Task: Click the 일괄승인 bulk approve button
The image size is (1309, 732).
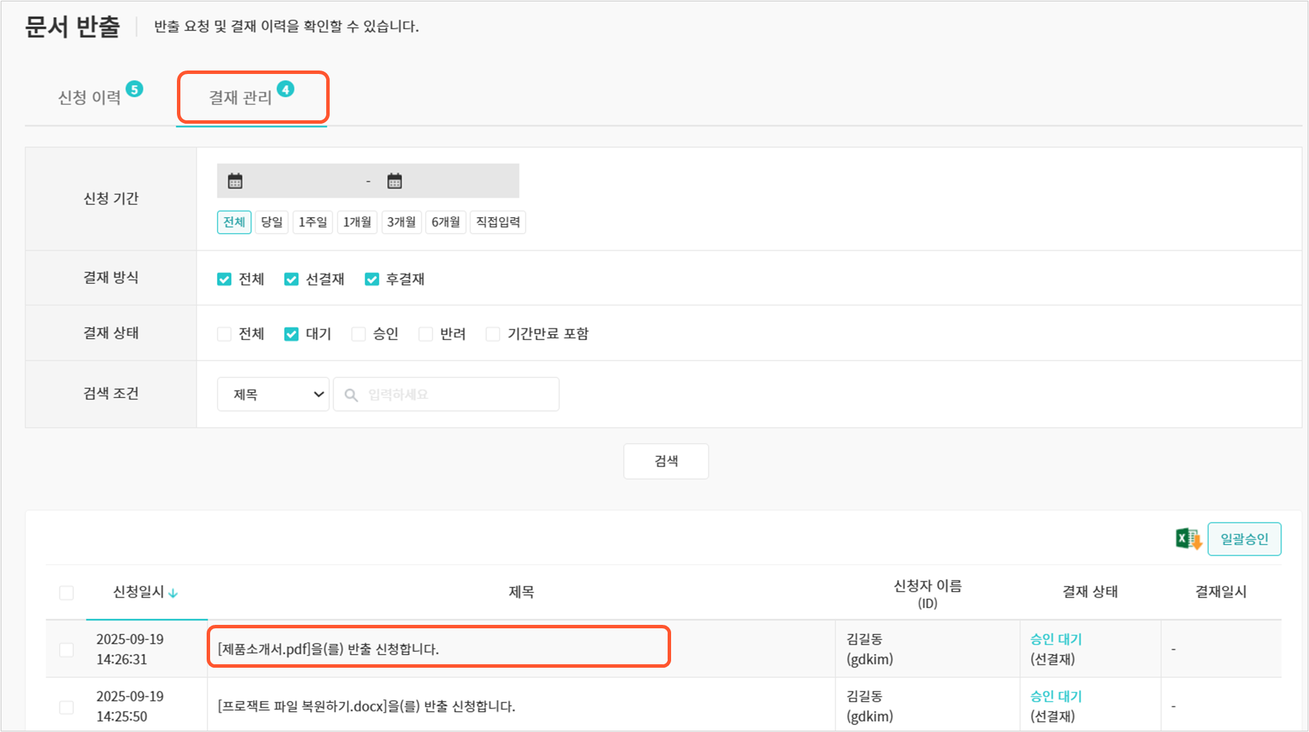Action: coord(1243,539)
